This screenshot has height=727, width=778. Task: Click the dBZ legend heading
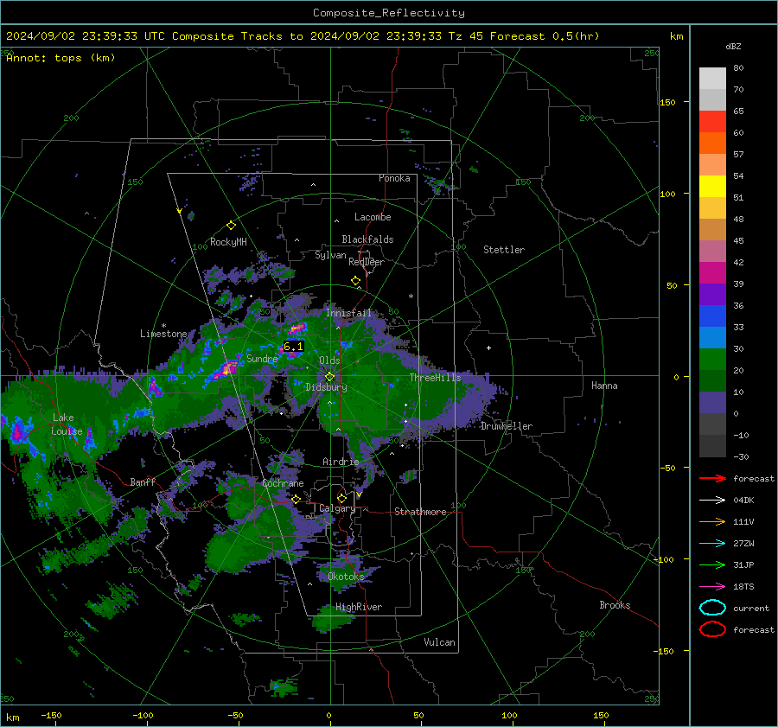(733, 46)
